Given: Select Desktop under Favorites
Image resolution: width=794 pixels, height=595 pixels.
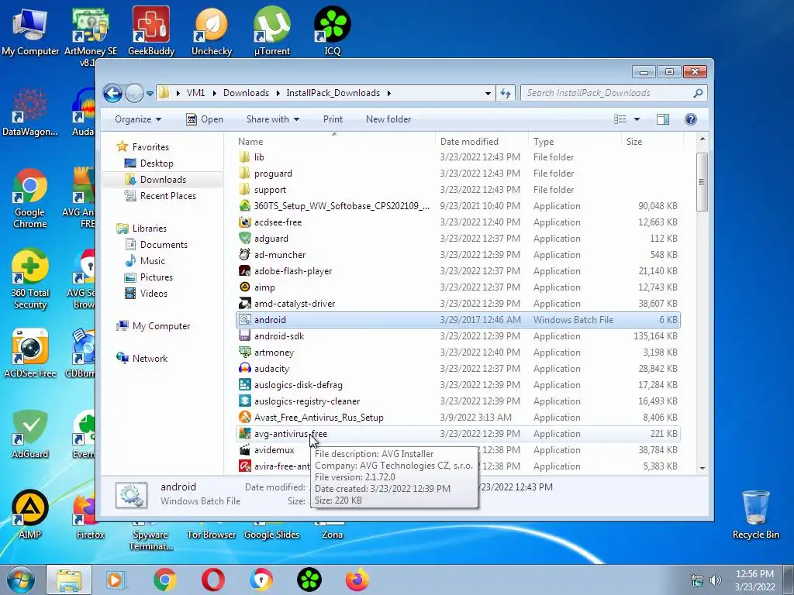Looking at the screenshot, I should (x=157, y=163).
